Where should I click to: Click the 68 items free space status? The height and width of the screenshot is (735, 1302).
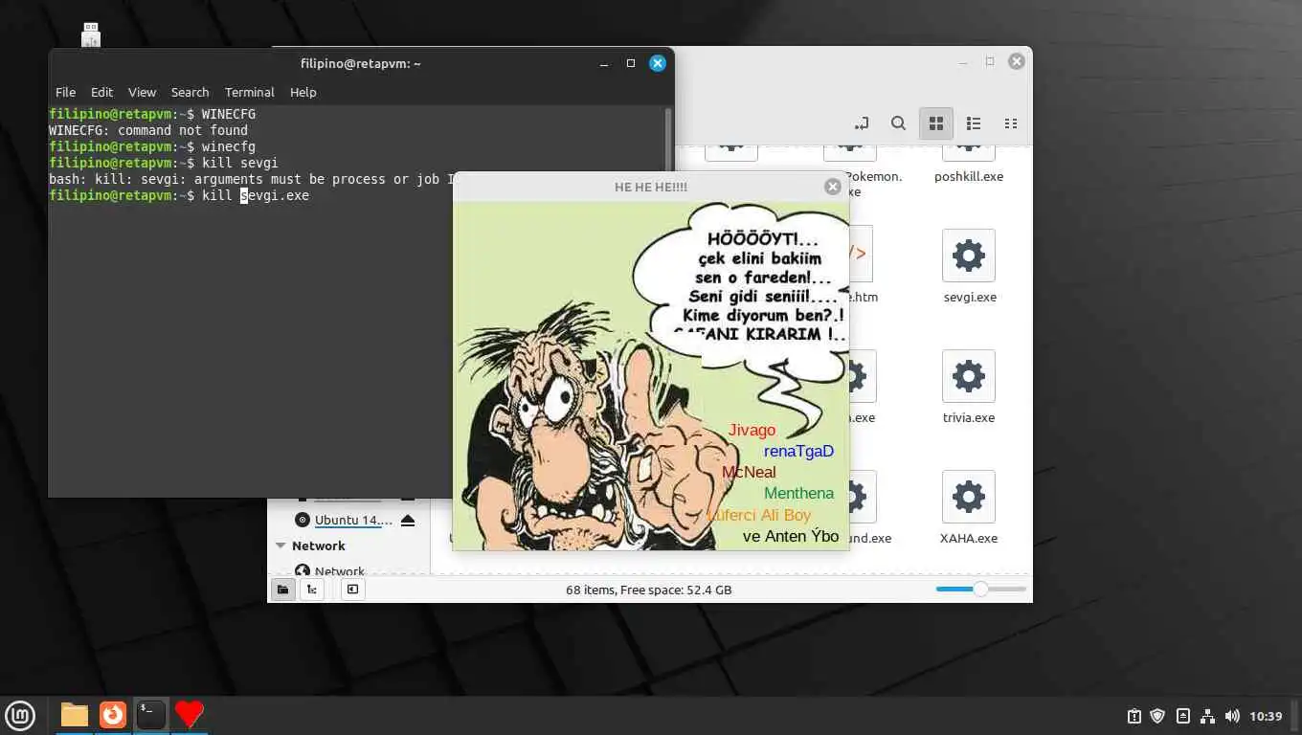(649, 590)
